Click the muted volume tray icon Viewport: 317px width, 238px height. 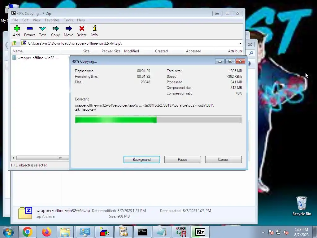286,232
